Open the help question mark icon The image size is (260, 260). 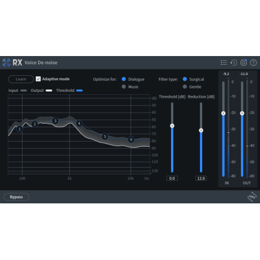coord(253,62)
